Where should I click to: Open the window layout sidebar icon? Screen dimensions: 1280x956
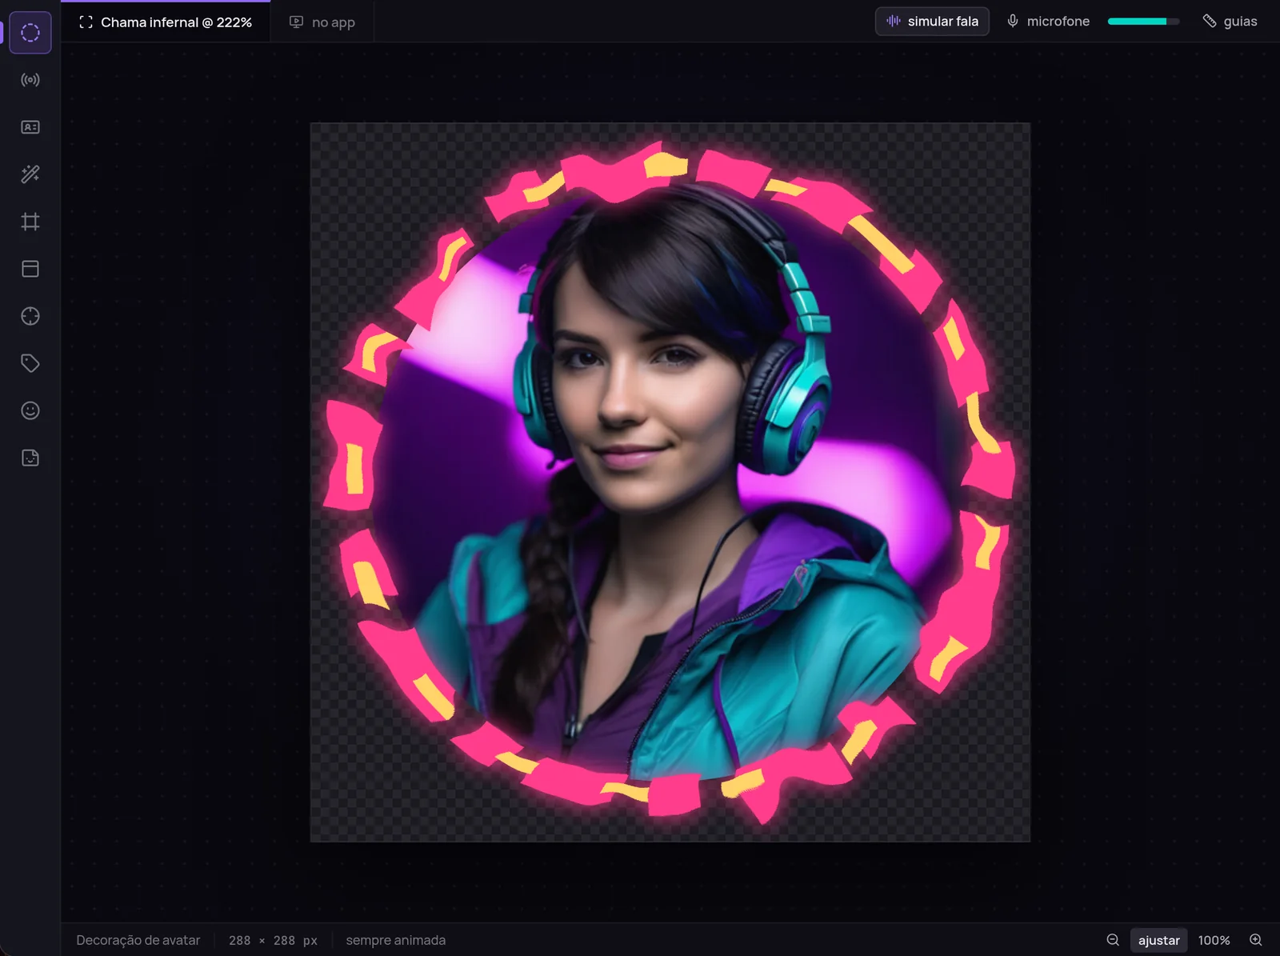[x=30, y=269]
